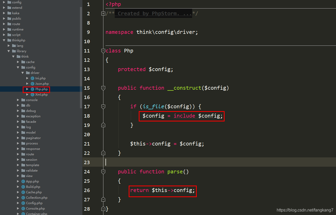Collapse the library folder
Screen dimensions: 336x215
[x=9, y=51]
